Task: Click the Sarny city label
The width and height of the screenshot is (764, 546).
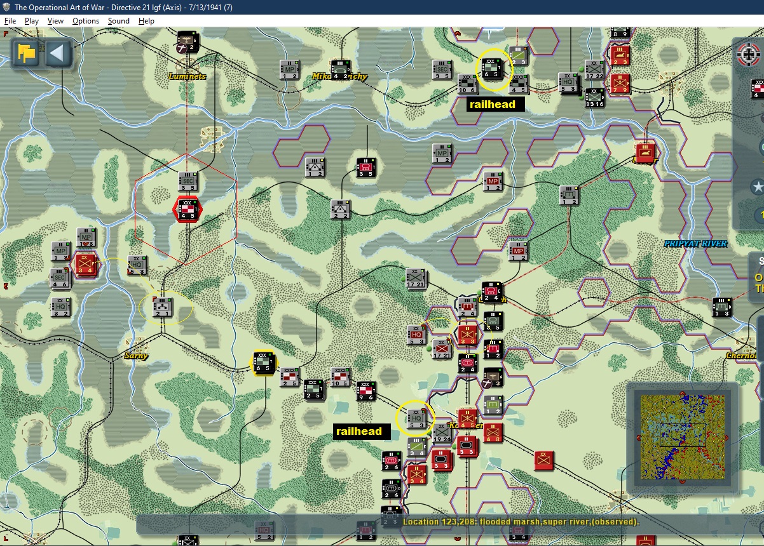Action: point(136,356)
